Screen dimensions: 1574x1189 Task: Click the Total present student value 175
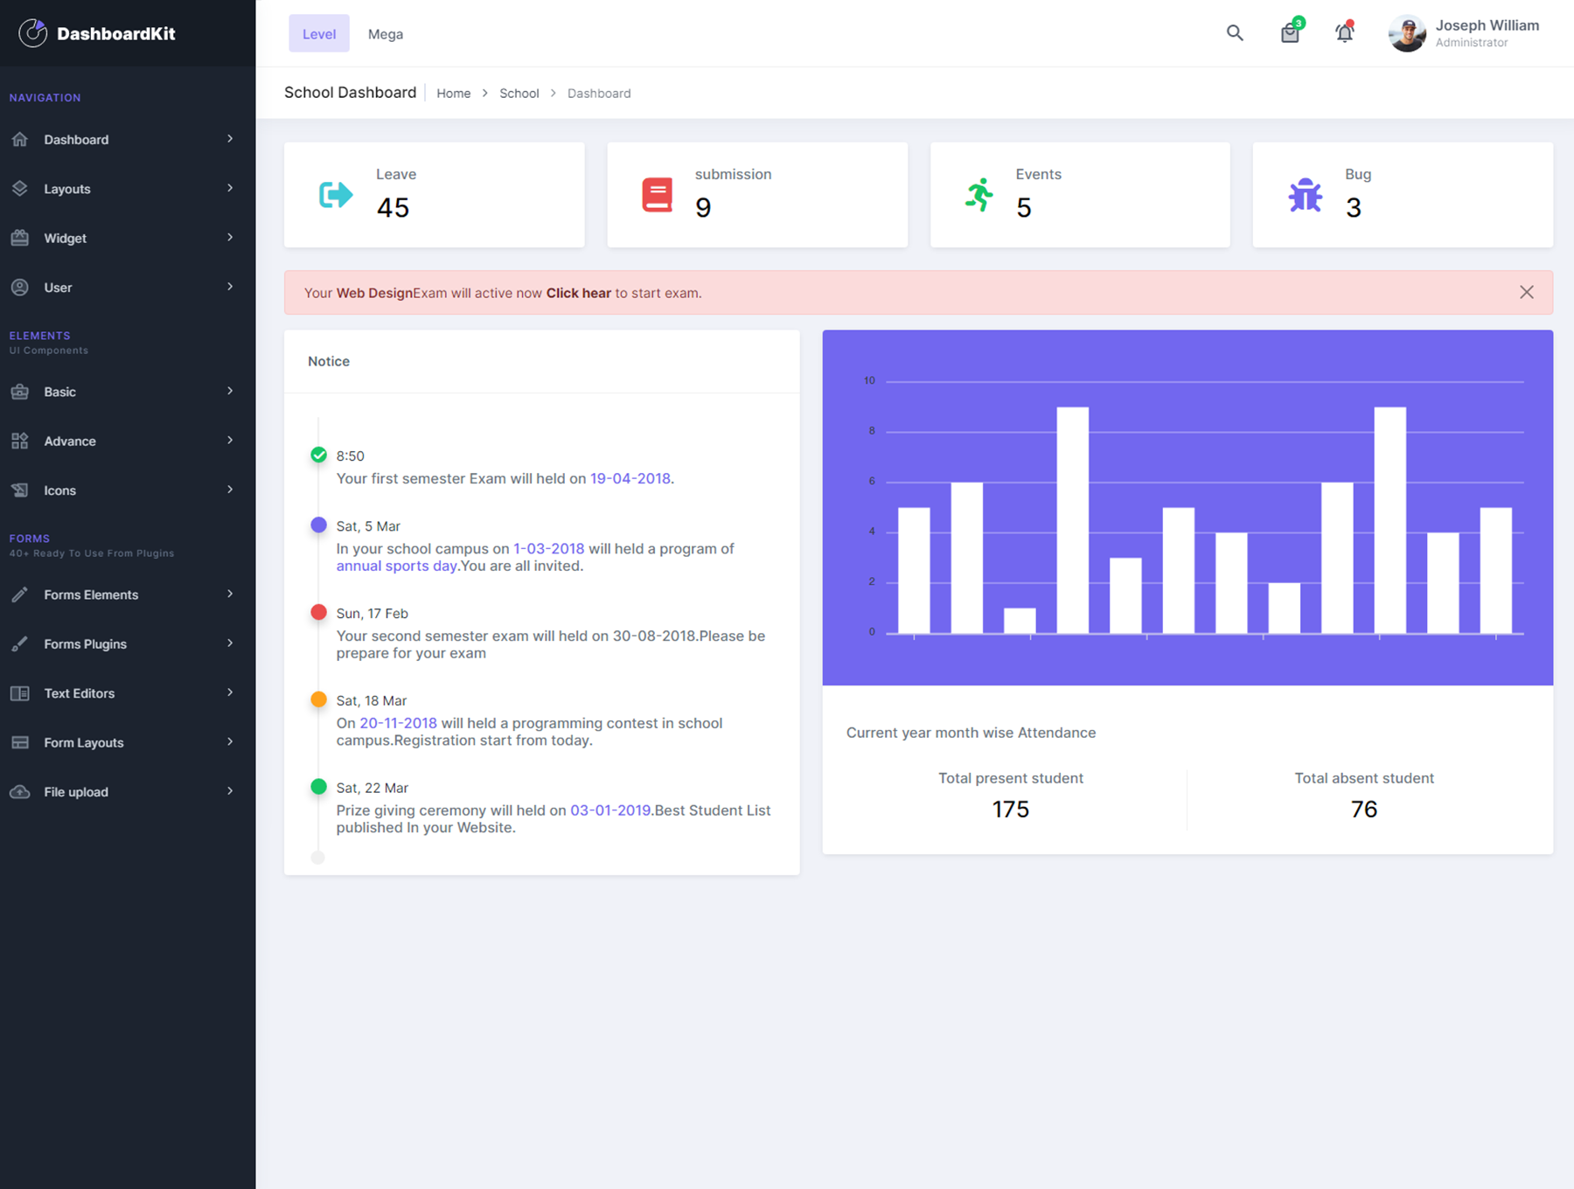pyautogui.click(x=1011, y=810)
